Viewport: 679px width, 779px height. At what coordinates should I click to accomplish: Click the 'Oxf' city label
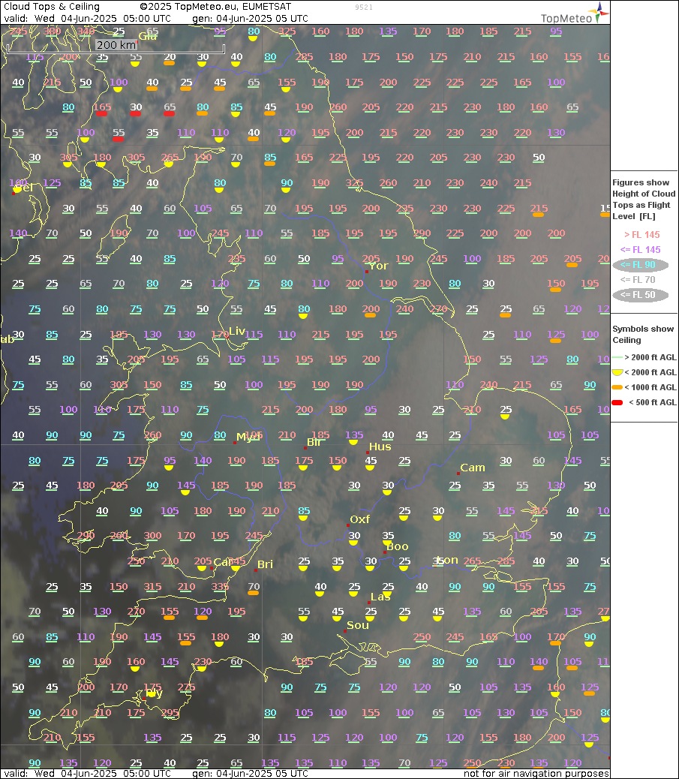point(359,519)
